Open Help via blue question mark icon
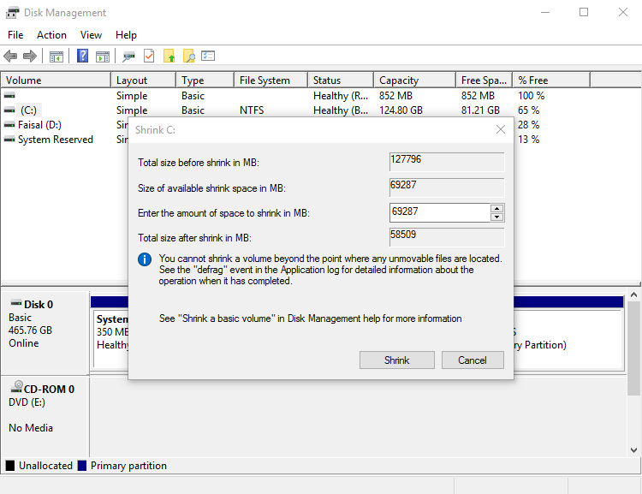 point(83,57)
